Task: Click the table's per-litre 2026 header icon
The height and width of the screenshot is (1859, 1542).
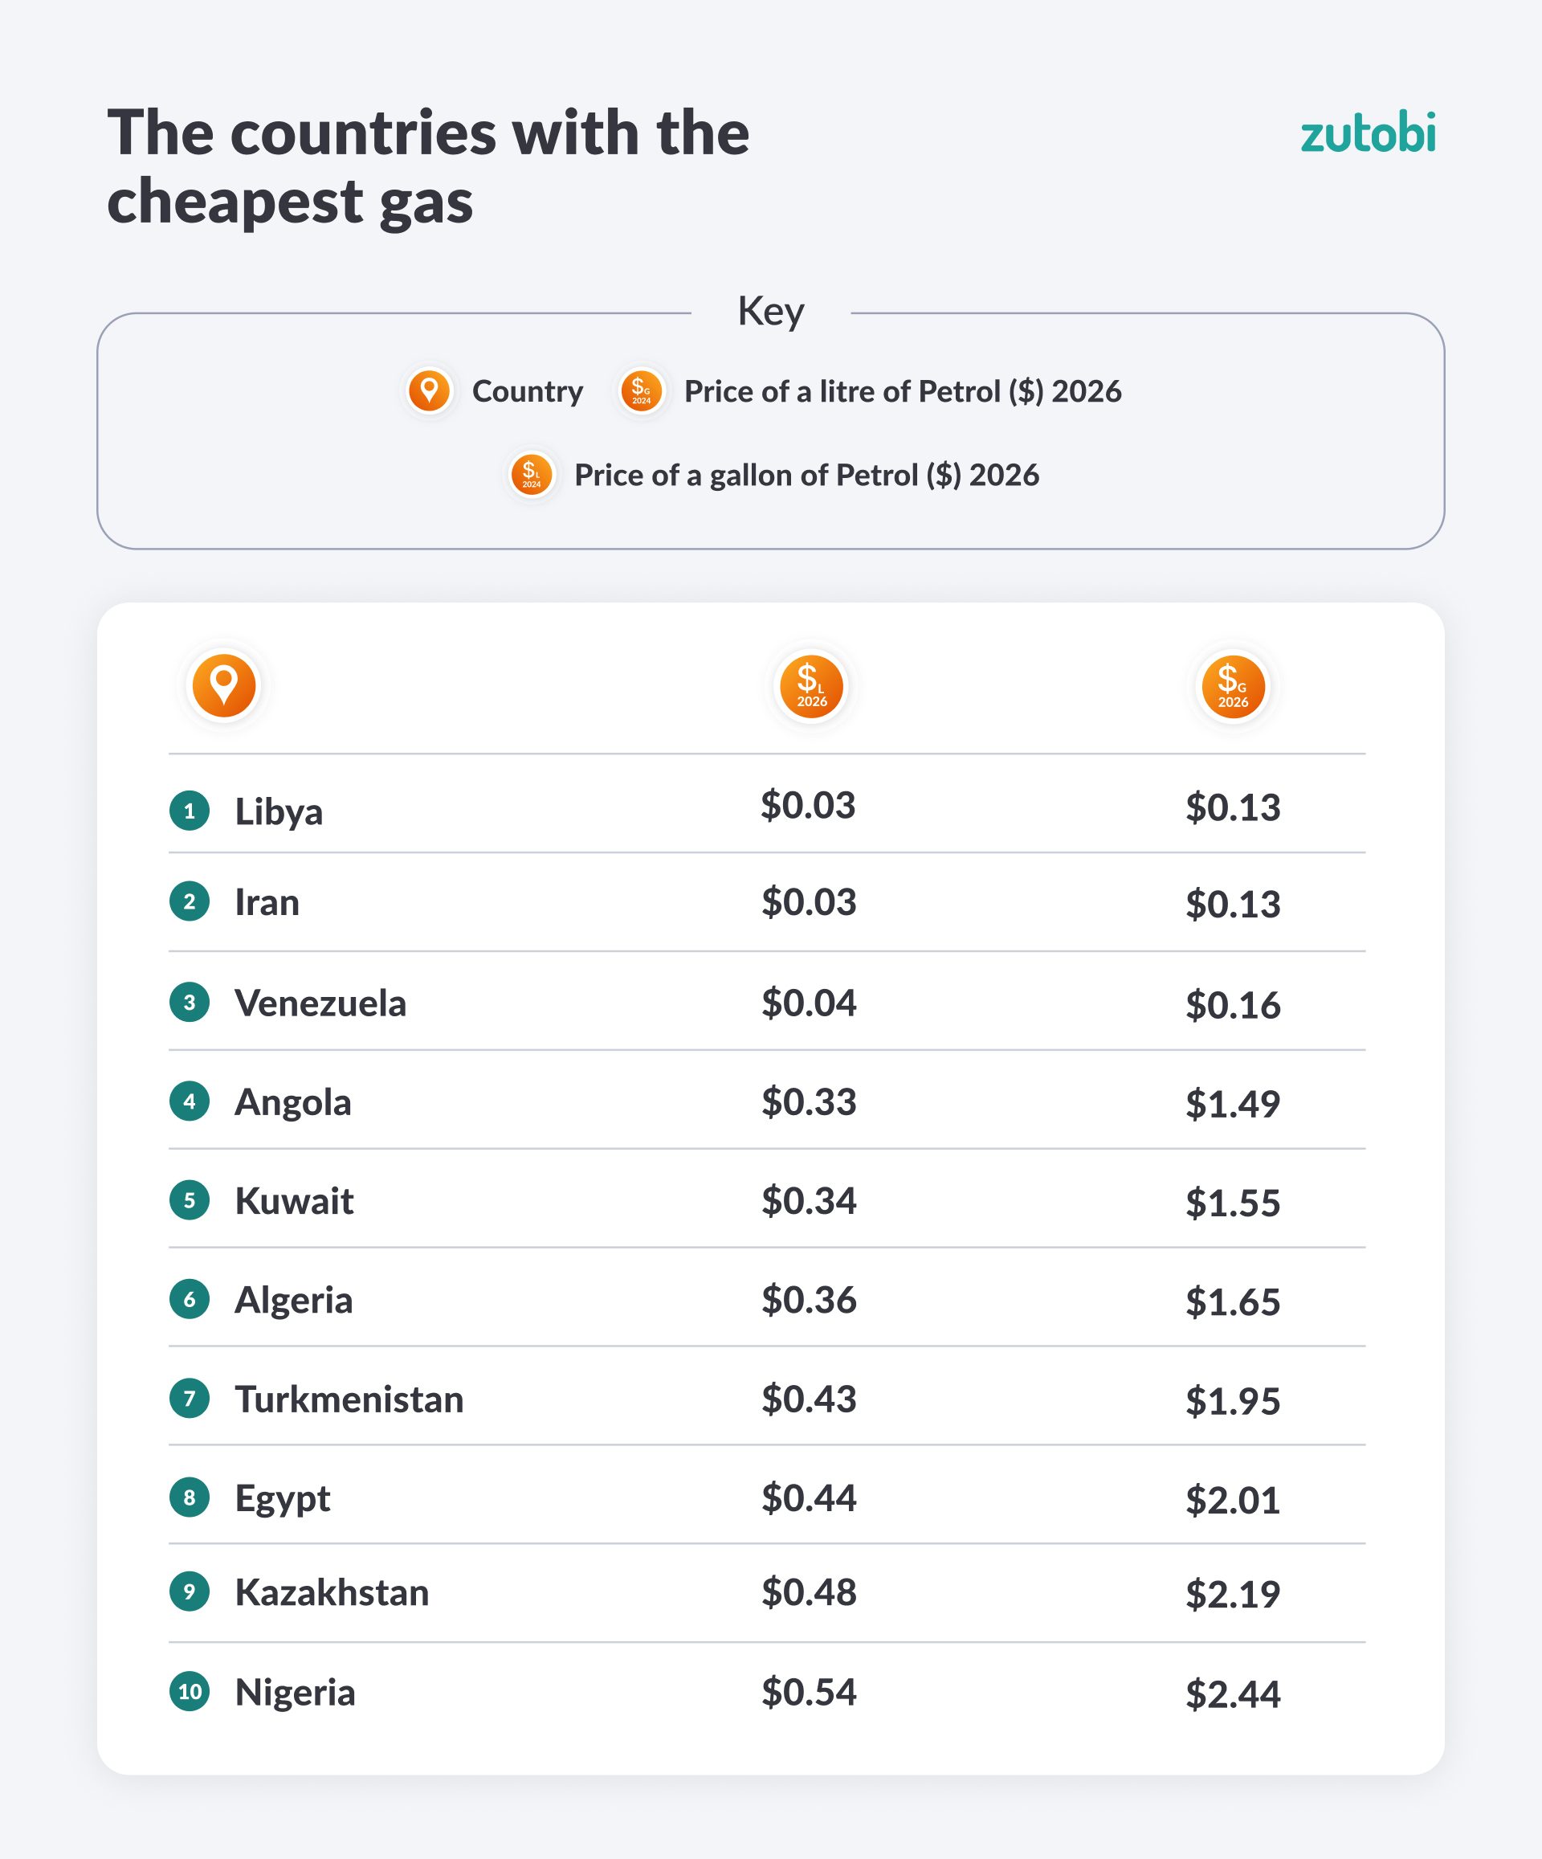Action: tap(811, 686)
